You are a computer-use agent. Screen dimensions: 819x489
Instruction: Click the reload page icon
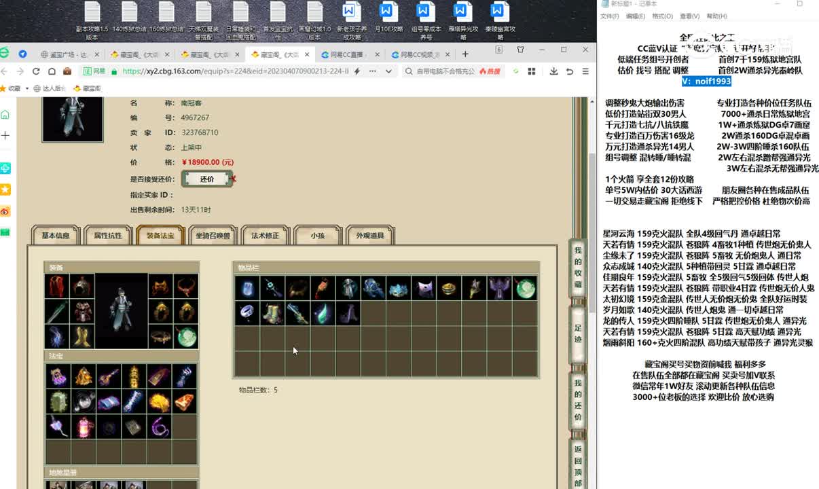tap(36, 71)
